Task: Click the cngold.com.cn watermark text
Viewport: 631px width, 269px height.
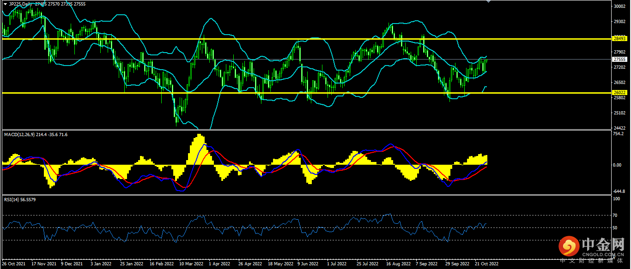Action: [x=604, y=253]
